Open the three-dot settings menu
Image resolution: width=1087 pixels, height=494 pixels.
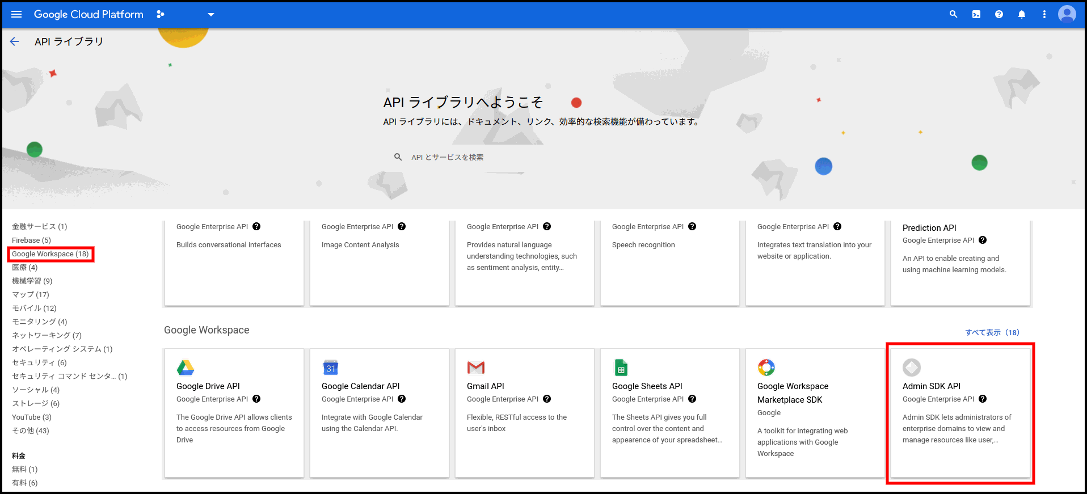(x=1044, y=14)
